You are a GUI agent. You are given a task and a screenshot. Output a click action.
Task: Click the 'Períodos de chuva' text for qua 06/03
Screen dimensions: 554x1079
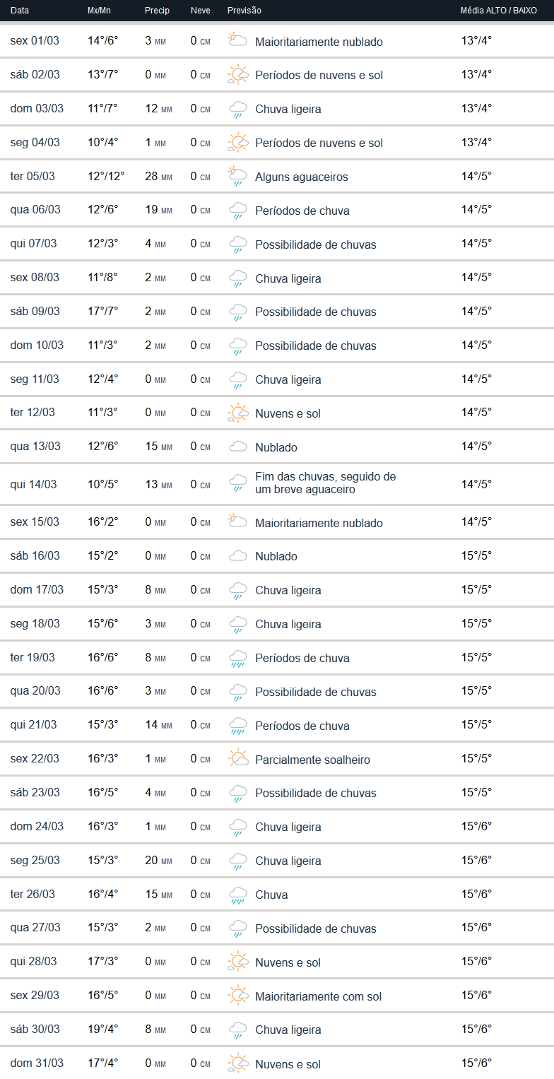[x=302, y=211]
